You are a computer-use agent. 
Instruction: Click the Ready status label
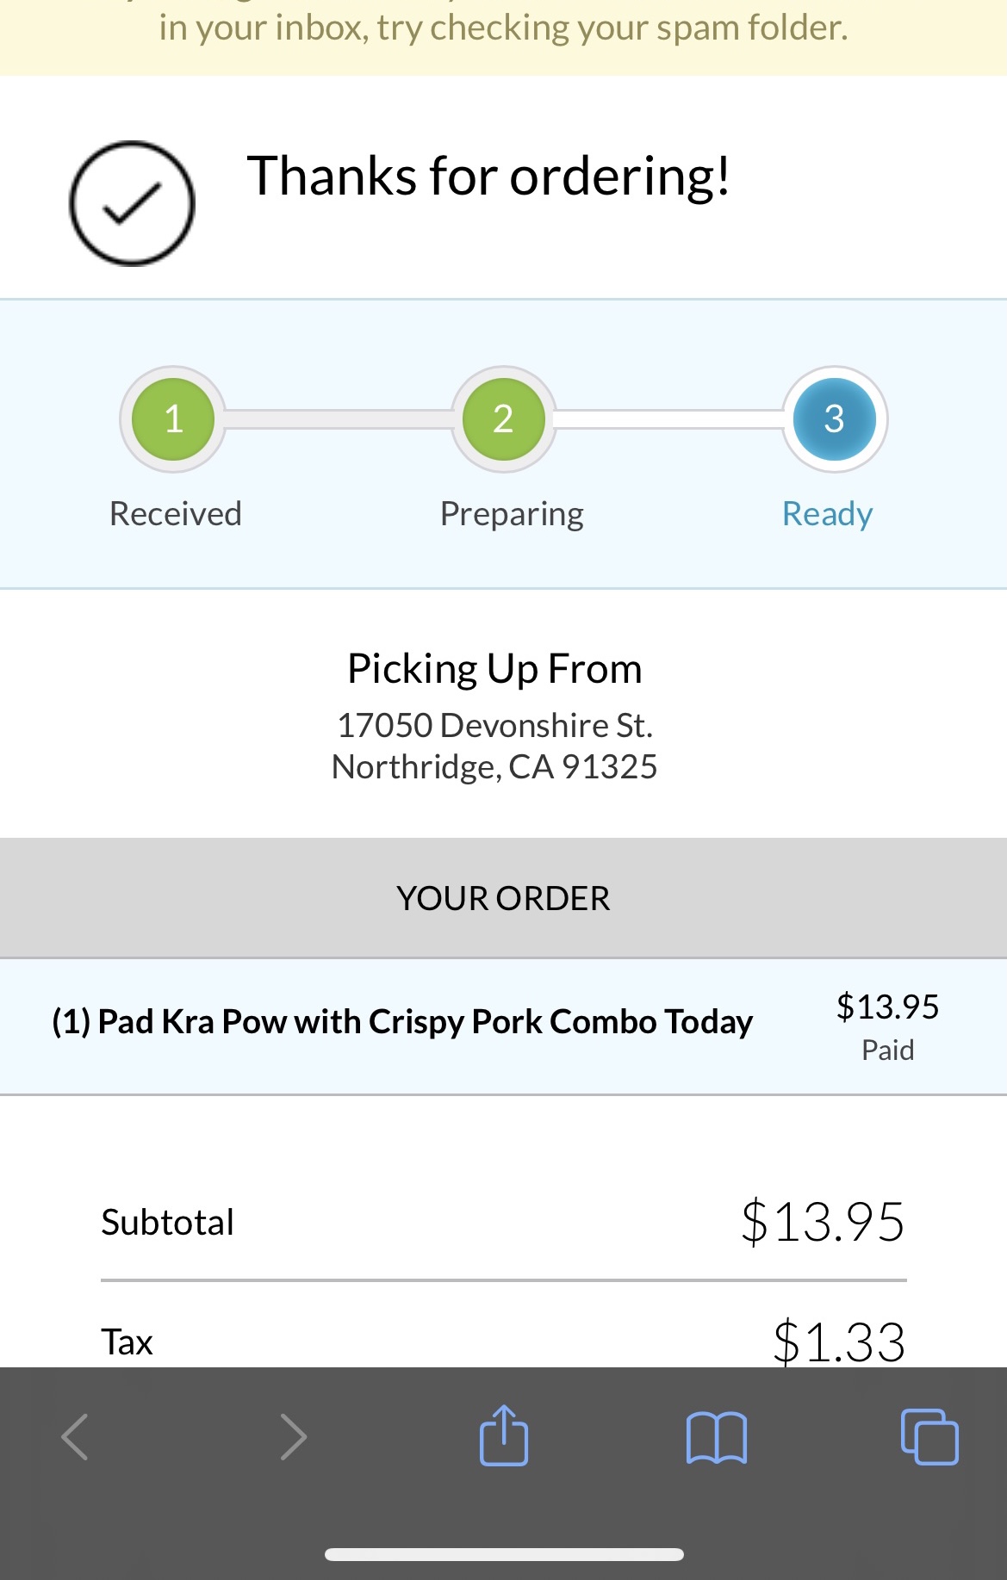point(827,514)
